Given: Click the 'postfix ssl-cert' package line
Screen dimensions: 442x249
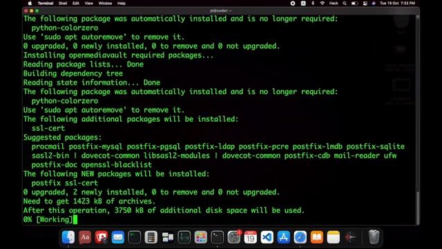Looking at the screenshot, I should [x=65, y=183].
